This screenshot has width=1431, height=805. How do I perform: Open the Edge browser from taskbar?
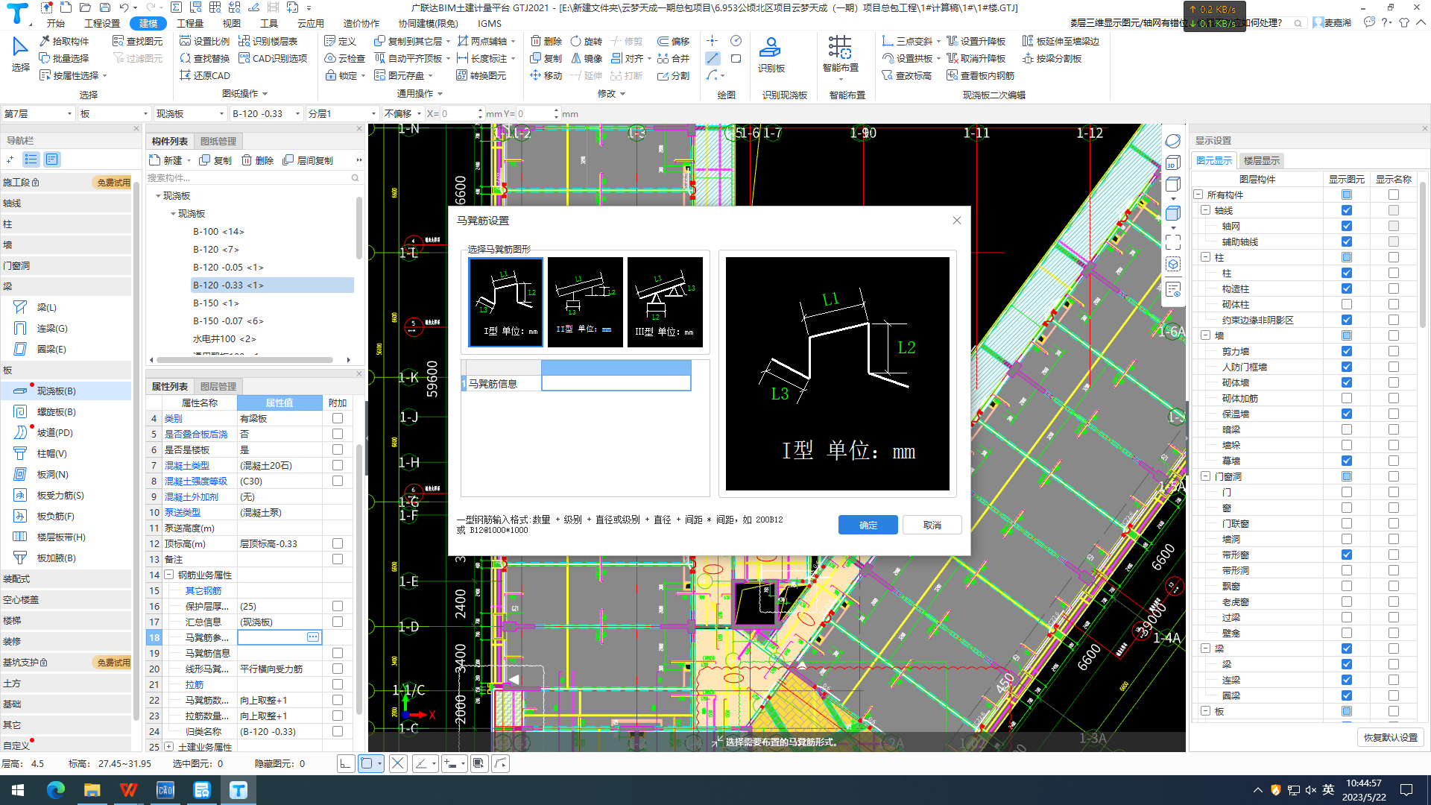pos(55,790)
